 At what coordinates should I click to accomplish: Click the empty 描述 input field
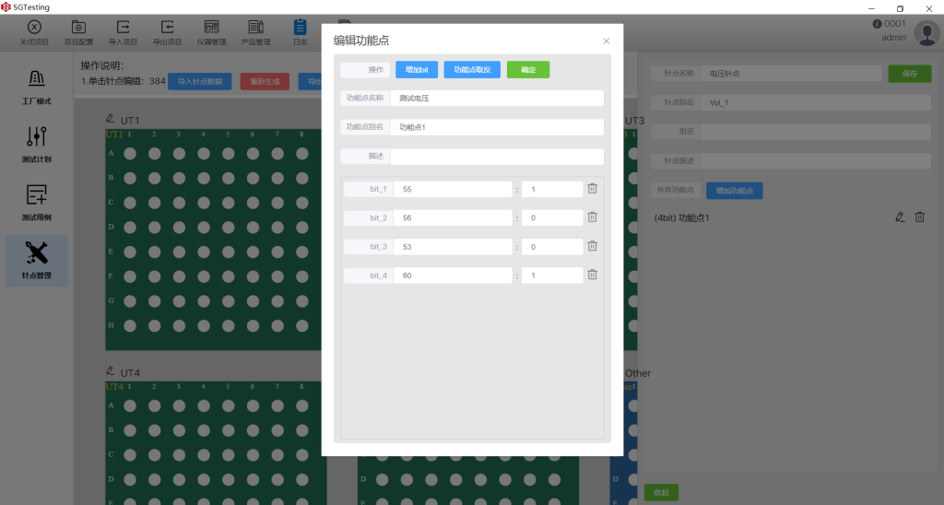click(497, 156)
